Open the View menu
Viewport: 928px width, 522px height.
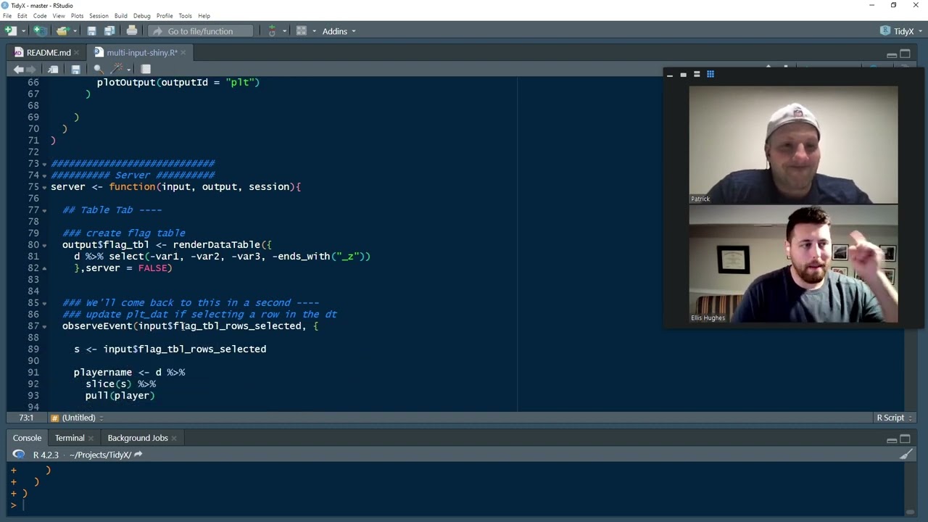tap(59, 16)
